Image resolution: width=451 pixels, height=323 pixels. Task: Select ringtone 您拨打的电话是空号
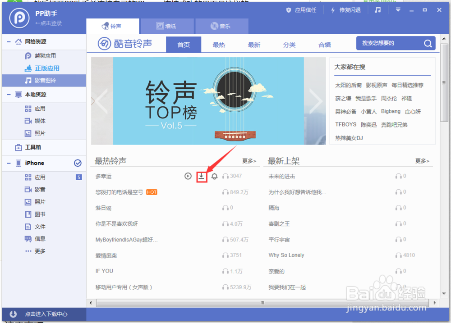[119, 192]
